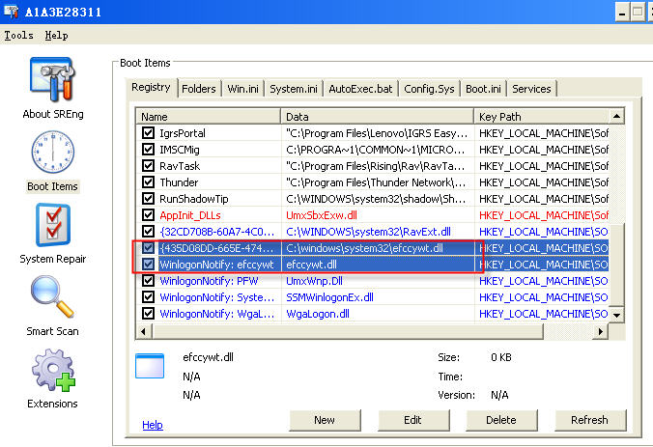The image size is (653, 447).
Task: Sort by the Key Path column header
Action: (x=541, y=116)
